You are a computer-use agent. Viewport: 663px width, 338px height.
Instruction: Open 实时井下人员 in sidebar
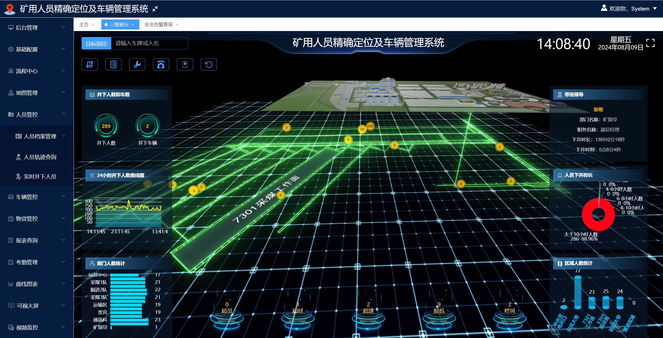[x=40, y=176]
